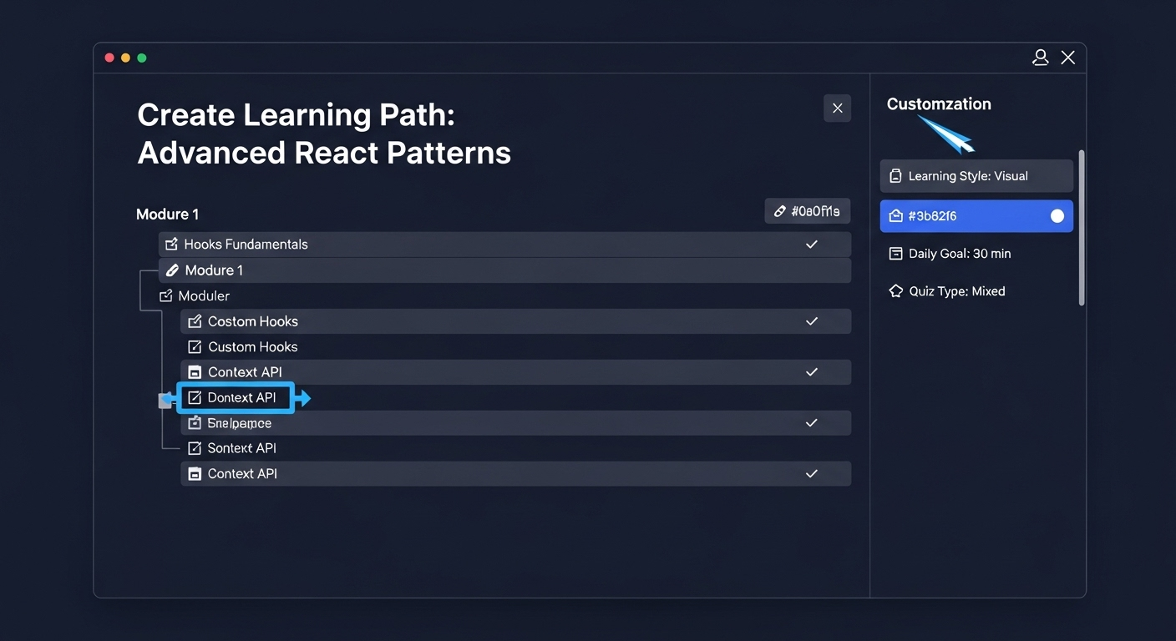Uncheck the Costom Hooks checkmark
The height and width of the screenshot is (641, 1176).
click(811, 321)
